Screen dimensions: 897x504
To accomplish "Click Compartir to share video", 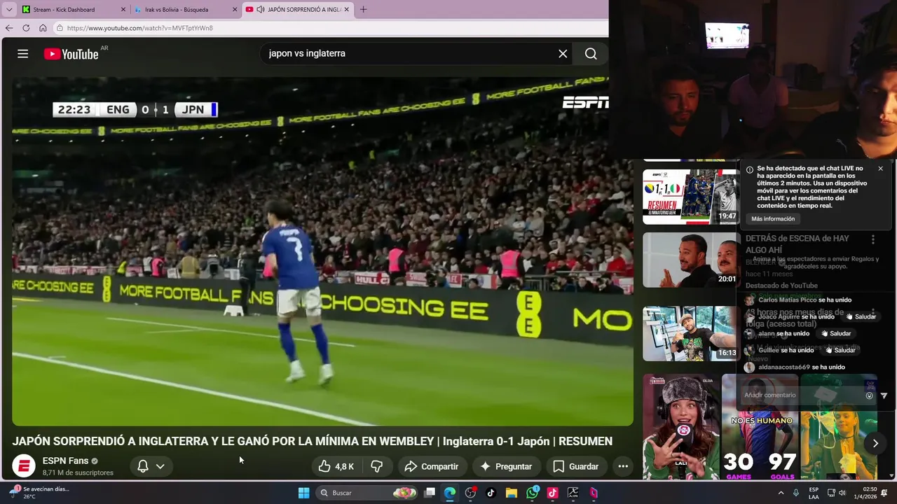I will [x=431, y=466].
